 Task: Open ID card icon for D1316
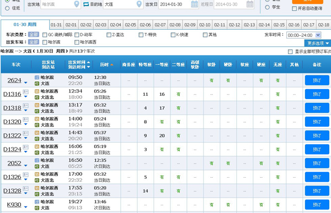coord(25,92)
